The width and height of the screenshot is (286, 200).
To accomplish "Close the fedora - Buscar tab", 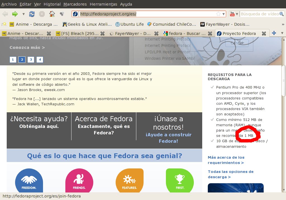I will (210, 34).
